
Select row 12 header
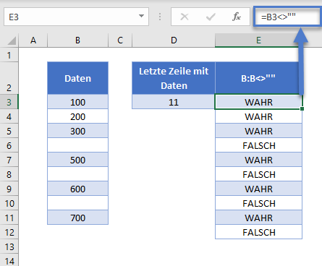coord(9,232)
